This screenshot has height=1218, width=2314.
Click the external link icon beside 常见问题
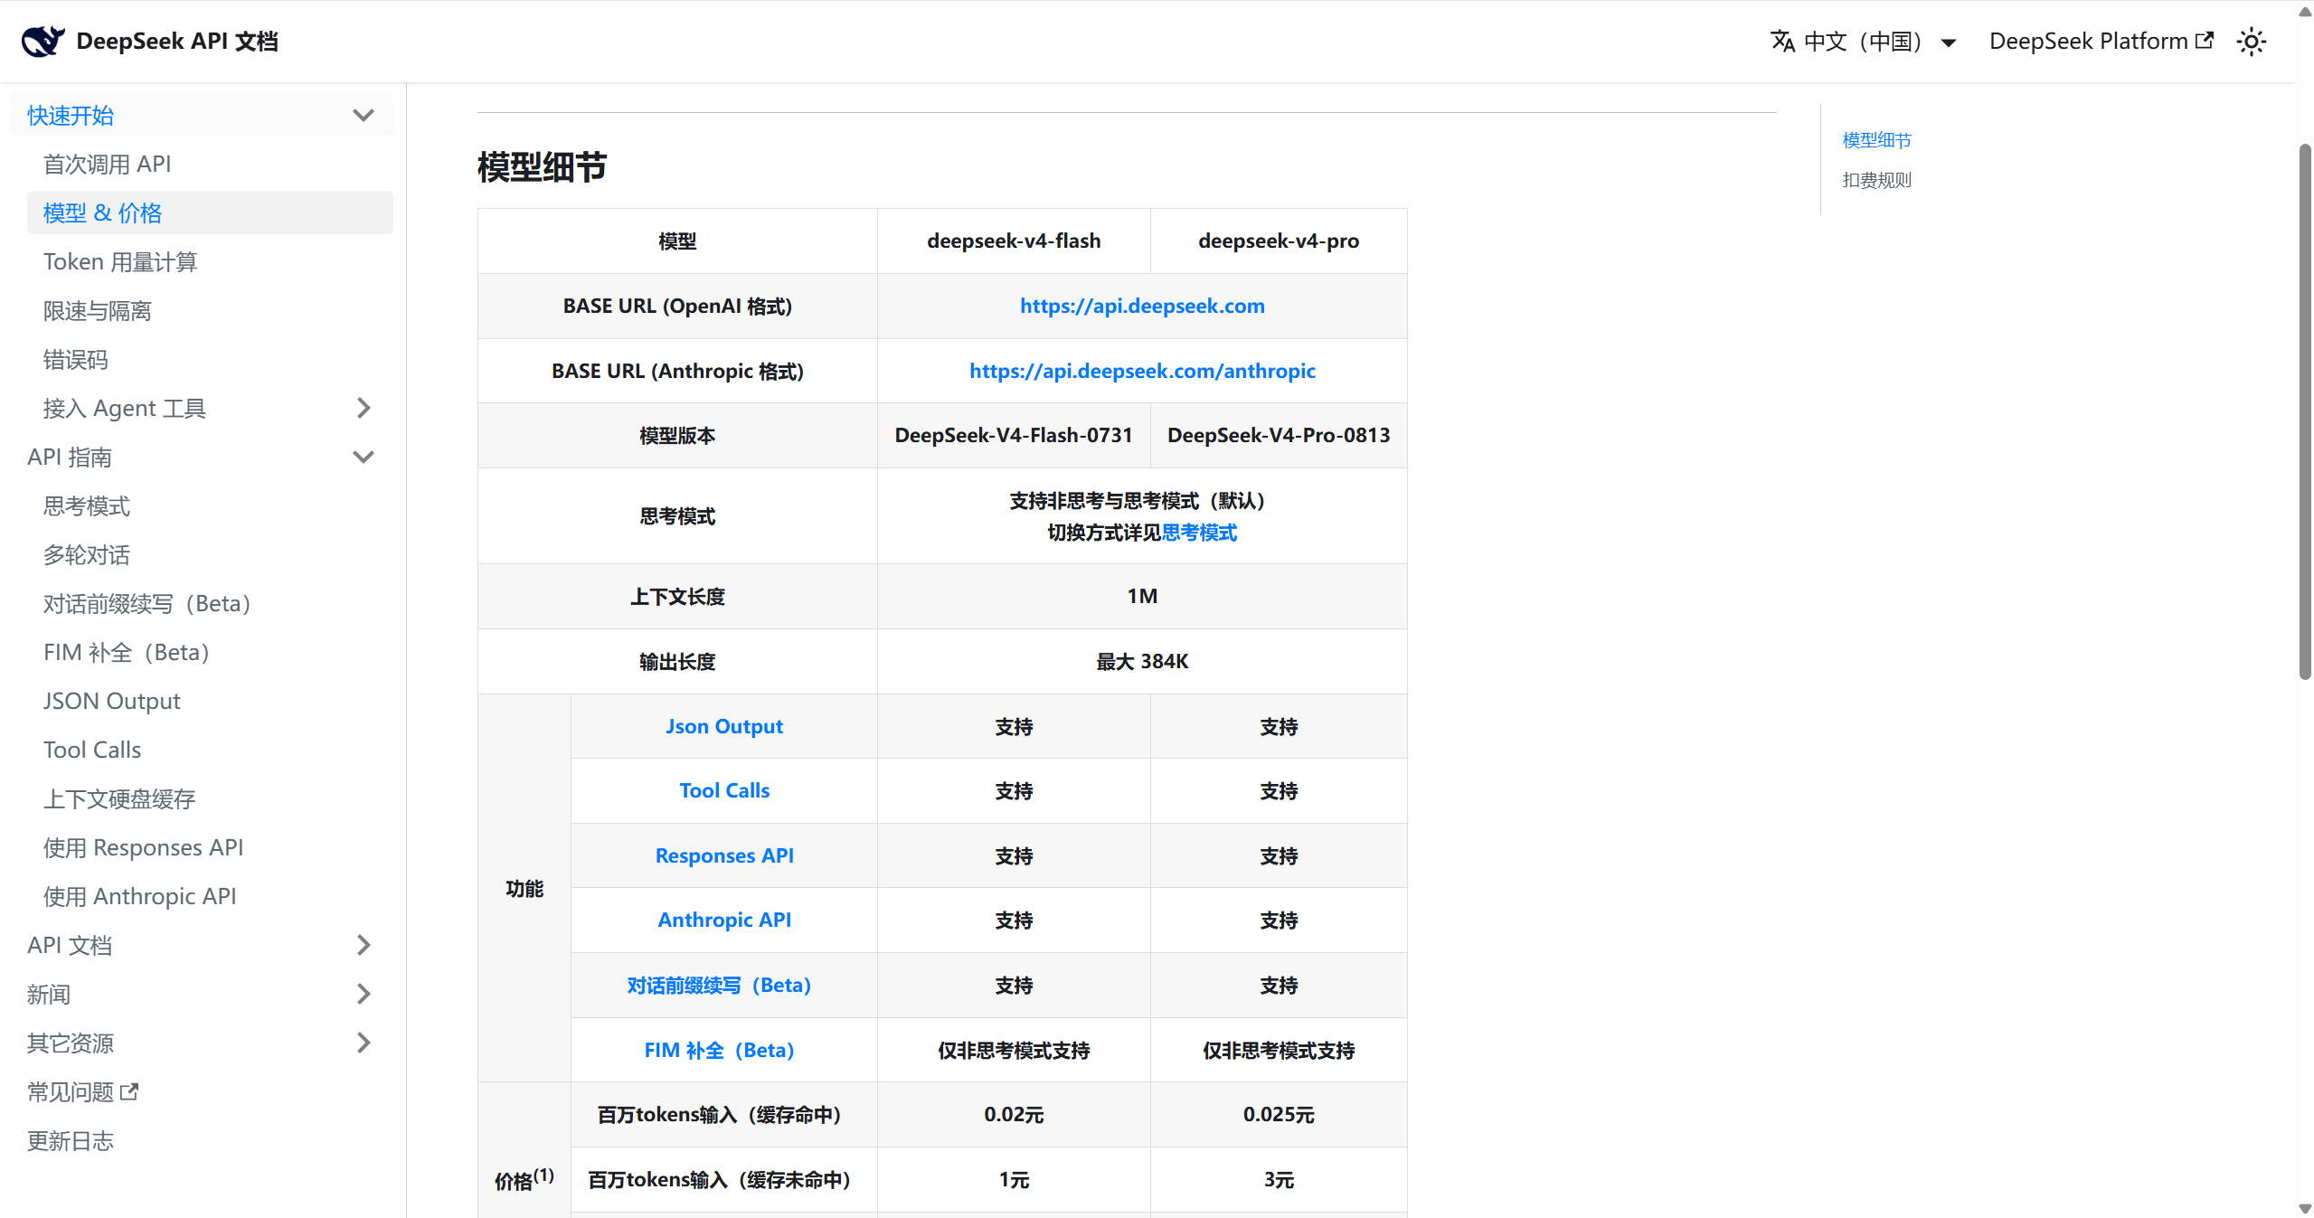point(129,1091)
